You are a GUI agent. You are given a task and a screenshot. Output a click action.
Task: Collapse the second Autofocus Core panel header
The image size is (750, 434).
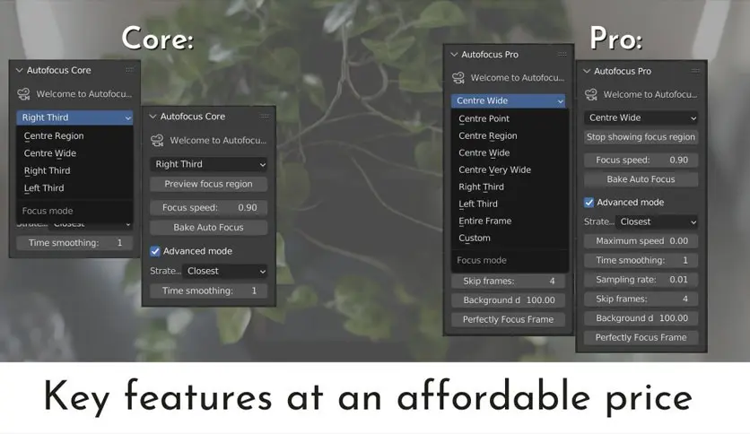pyautogui.click(x=153, y=117)
